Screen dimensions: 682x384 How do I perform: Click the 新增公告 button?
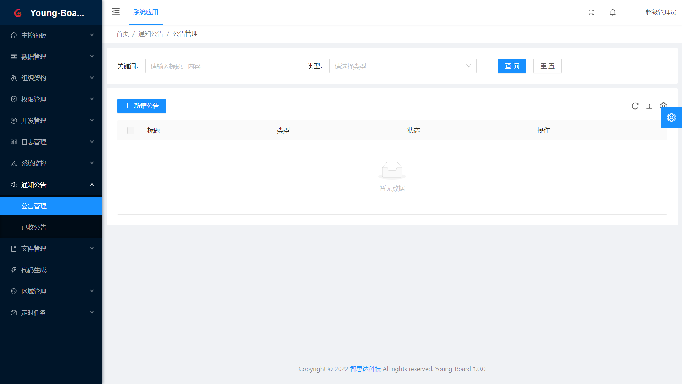click(x=142, y=106)
